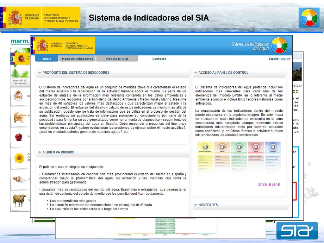This screenshot has height=243, width=324.
Task: Open the Inicio tab
Action: (47, 59)
